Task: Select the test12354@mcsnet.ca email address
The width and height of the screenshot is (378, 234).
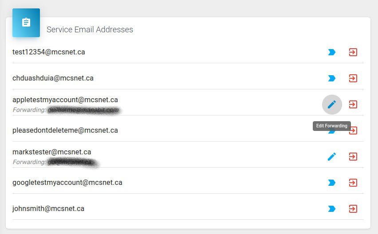Action: [x=49, y=52]
